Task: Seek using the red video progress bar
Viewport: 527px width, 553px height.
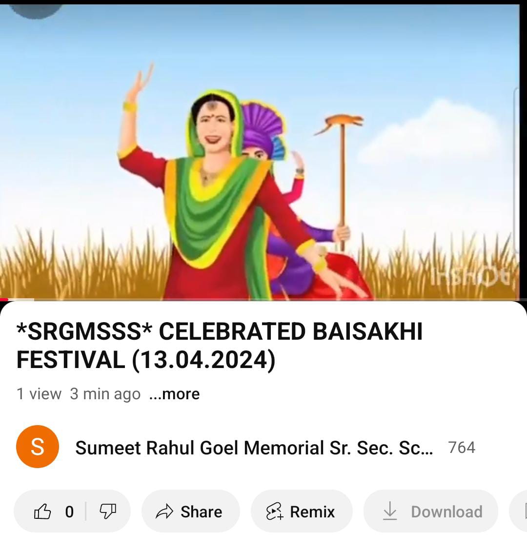Action: coord(263,299)
